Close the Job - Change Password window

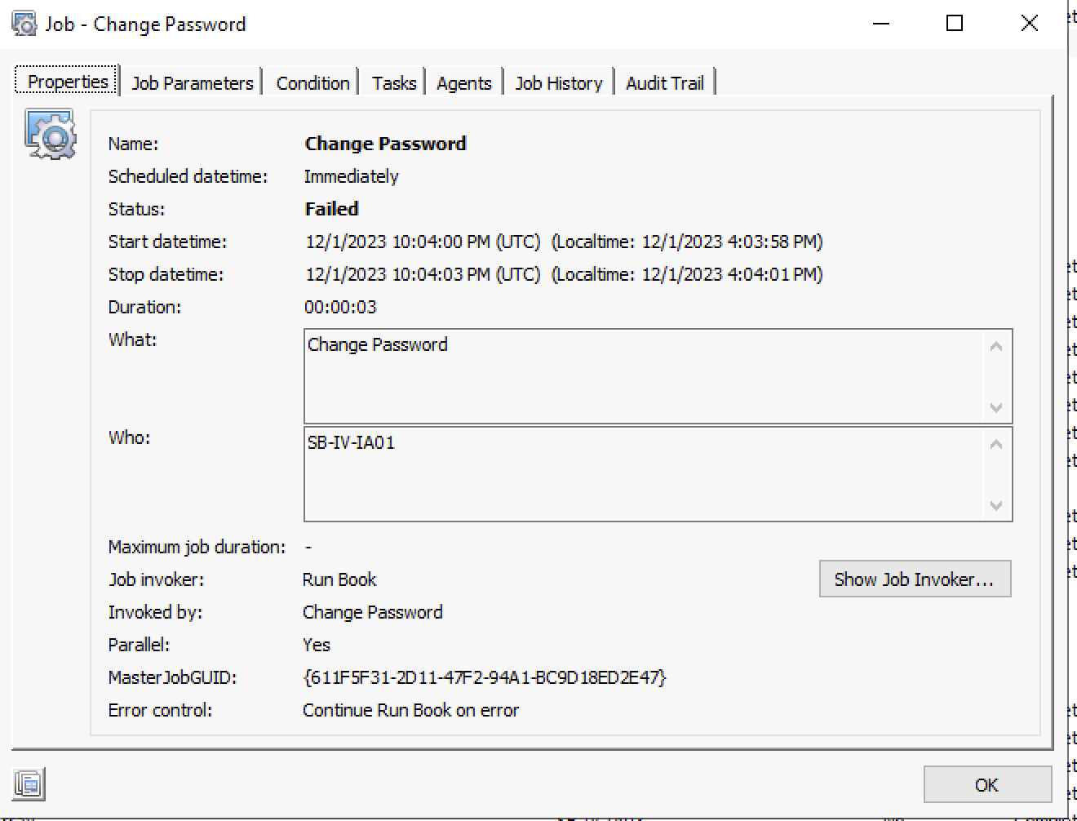click(x=1030, y=24)
